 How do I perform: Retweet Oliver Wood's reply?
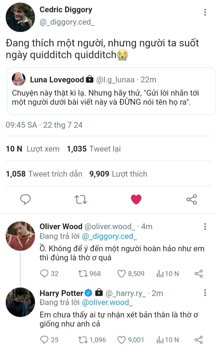click(82, 274)
